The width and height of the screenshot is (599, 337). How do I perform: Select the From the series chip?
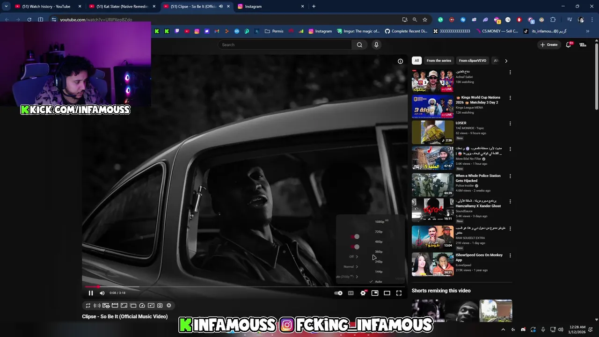pyautogui.click(x=439, y=60)
